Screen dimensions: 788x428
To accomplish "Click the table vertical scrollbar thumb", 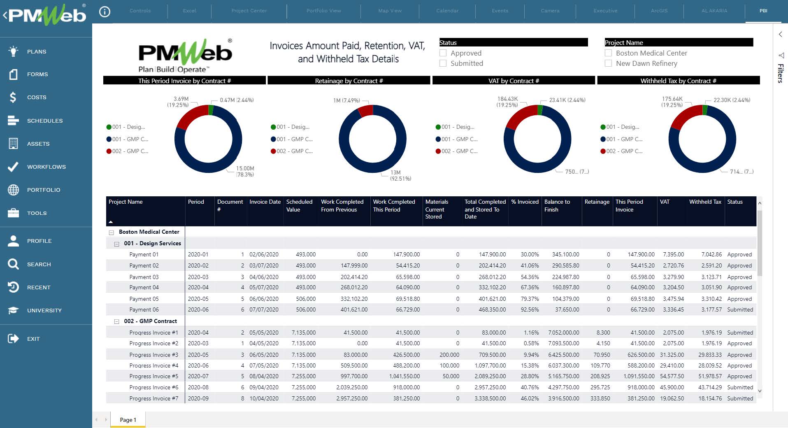I will [760, 243].
